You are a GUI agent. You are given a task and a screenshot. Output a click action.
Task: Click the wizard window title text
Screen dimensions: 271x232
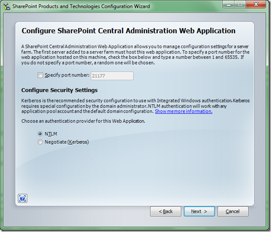click(81, 6)
